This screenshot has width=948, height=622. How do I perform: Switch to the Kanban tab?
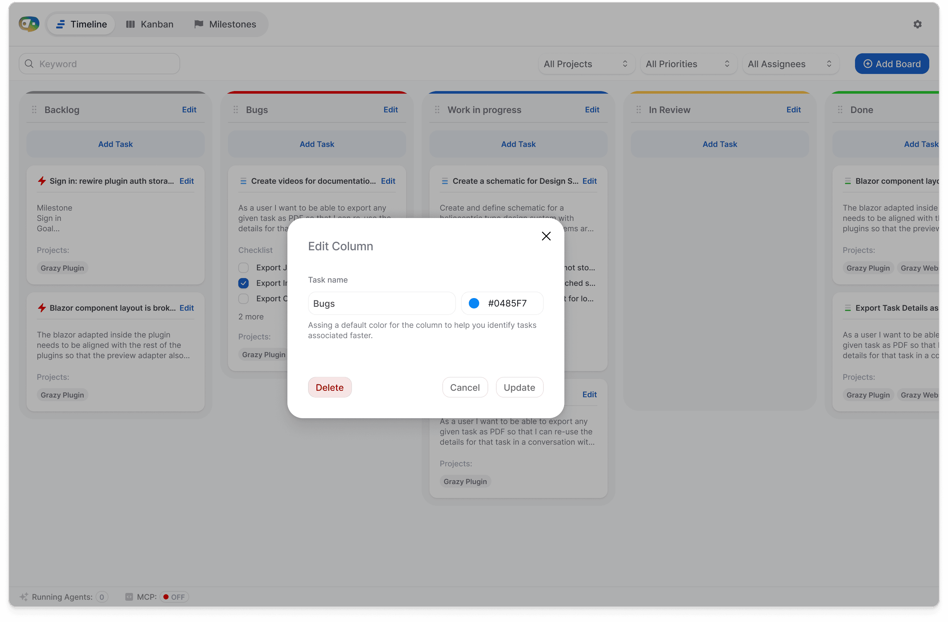coord(150,24)
